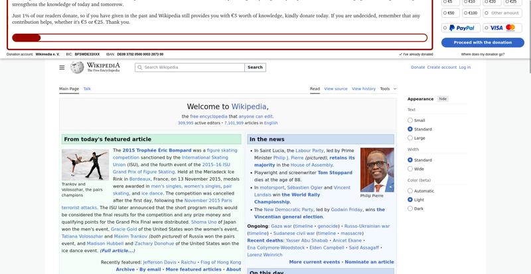Click Proceed with the donation button
Image resolution: width=531 pixels, height=274 pixels.
(x=483, y=42)
